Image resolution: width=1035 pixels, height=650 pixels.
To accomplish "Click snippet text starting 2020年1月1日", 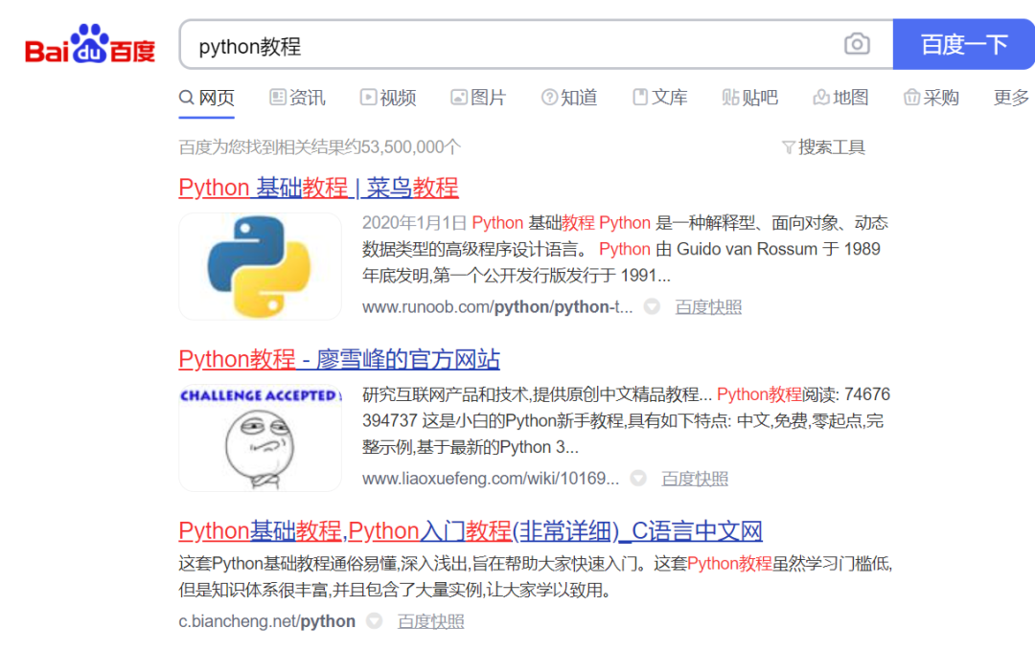I will click(x=625, y=249).
